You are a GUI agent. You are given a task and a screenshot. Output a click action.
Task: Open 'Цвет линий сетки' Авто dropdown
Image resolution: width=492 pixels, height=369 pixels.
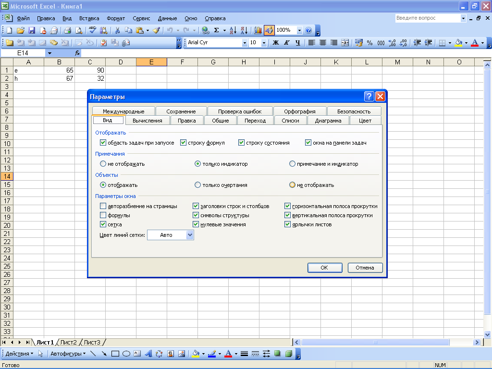click(x=190, y=235)
